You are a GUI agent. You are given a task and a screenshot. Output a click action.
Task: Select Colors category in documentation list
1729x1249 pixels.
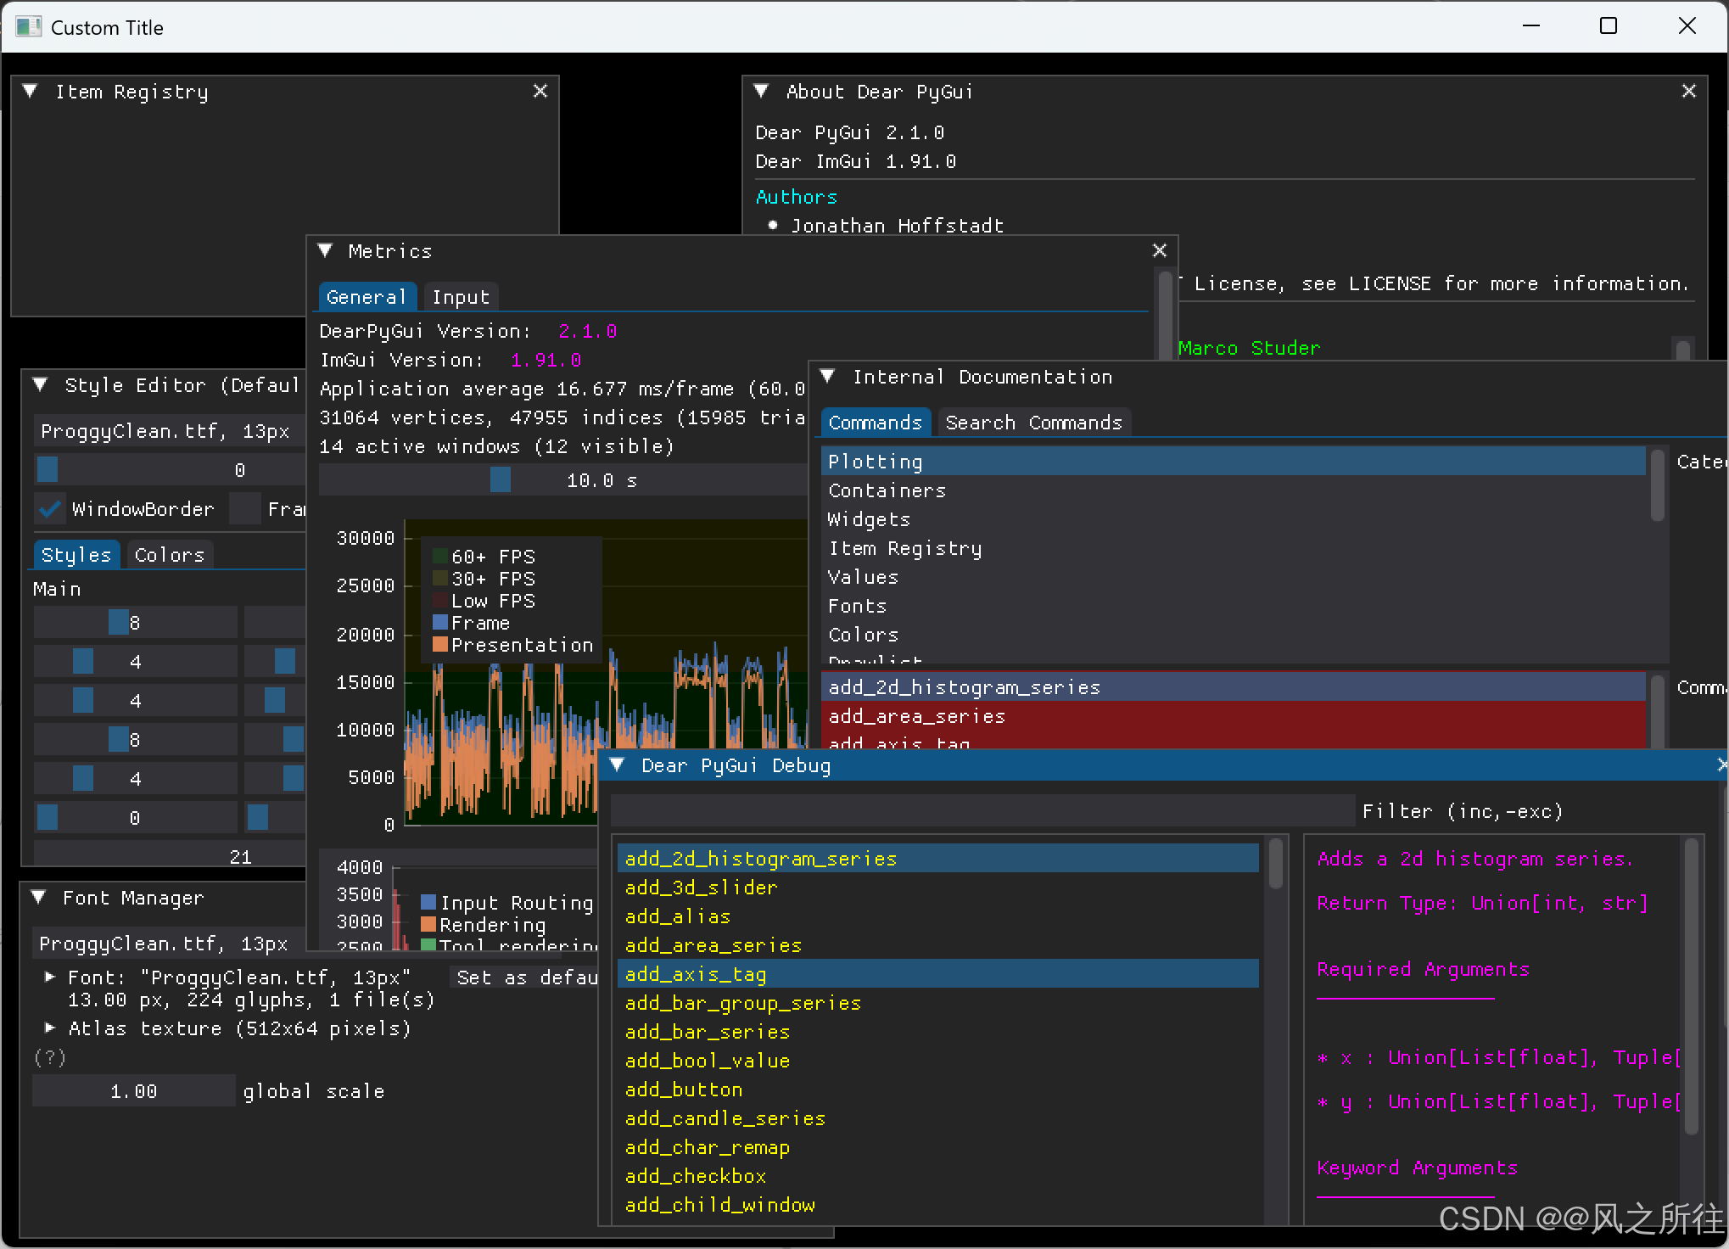(1234, 635)
